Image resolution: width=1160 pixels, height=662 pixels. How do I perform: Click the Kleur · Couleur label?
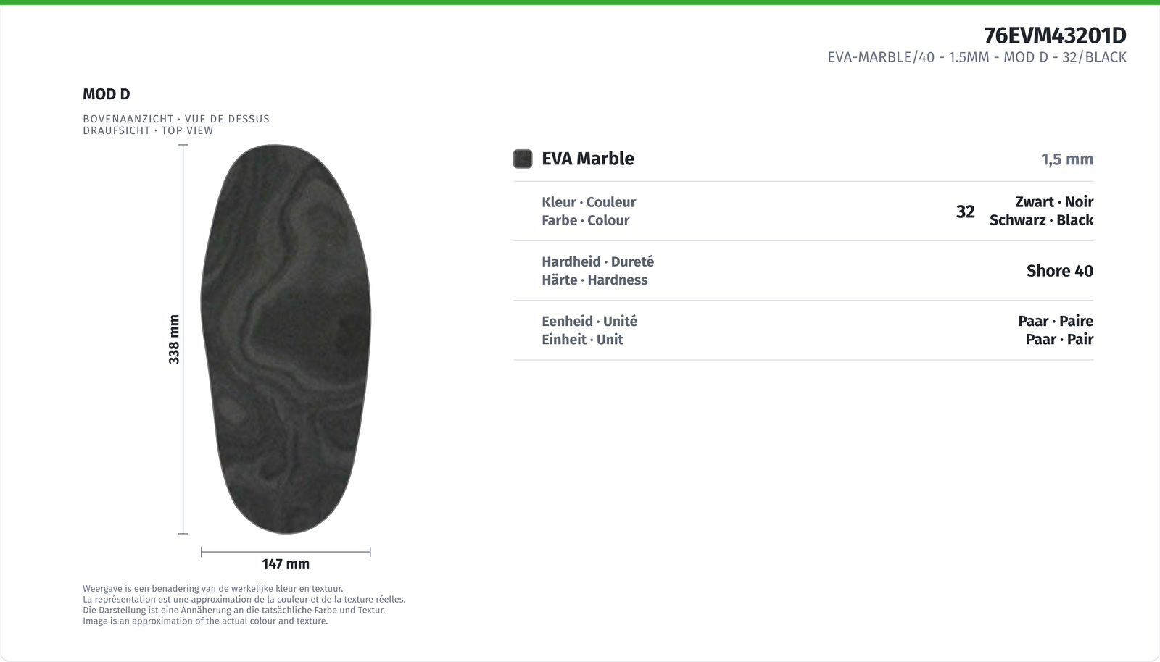point(589,202)
